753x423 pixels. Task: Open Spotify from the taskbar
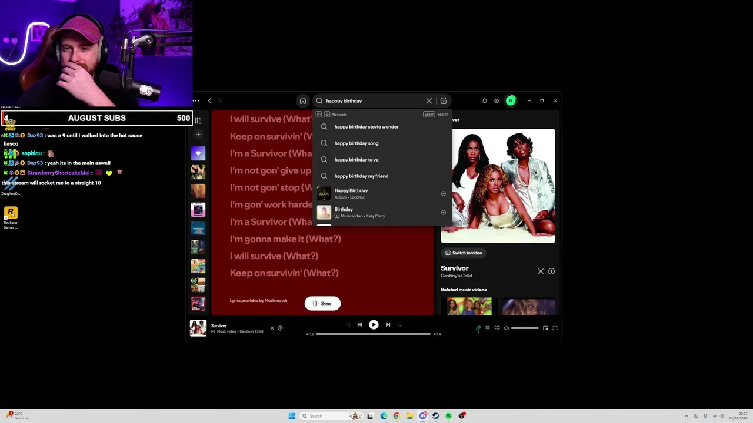[x=448, y=416]
